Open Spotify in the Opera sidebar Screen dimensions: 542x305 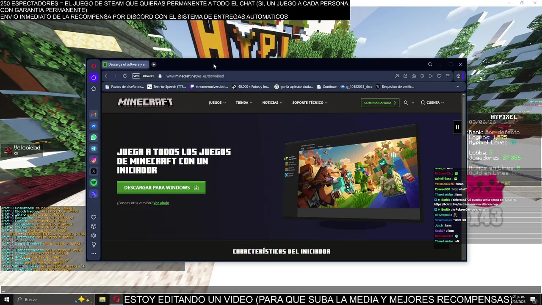coord(94,183)
